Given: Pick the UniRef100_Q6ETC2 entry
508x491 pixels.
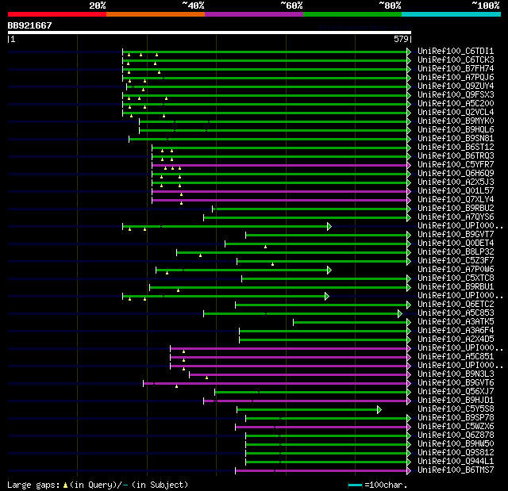Looking at the screenshot, I should pyautogui.click(x=456, y=305).
